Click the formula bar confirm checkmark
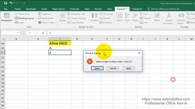195x109 pixels. pos(36,33)
